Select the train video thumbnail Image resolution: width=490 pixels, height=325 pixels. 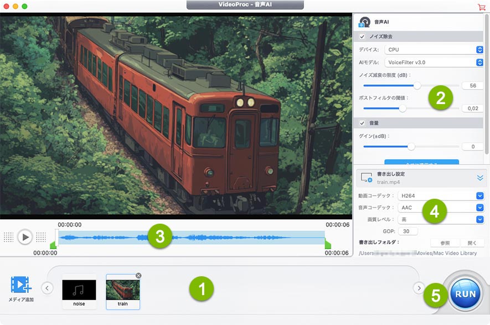pyautogui.click(x=123, y=292)
